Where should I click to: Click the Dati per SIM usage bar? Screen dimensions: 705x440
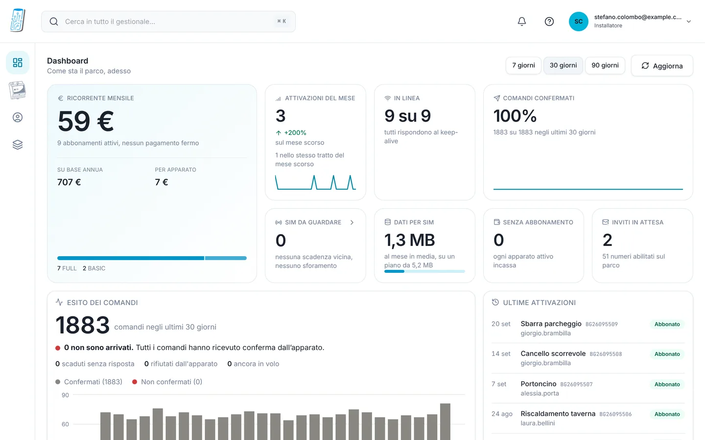point(424,271)
